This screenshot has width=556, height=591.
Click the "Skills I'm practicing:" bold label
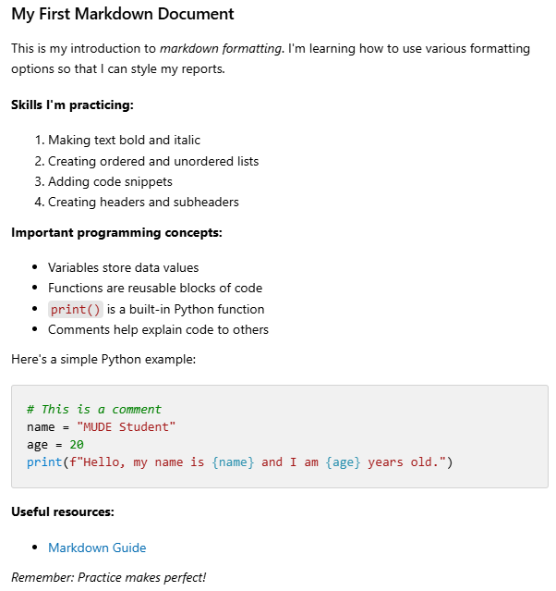click(x=72, y=105)
